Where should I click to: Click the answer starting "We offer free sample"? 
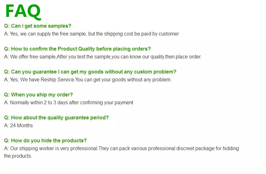[103, 57]
